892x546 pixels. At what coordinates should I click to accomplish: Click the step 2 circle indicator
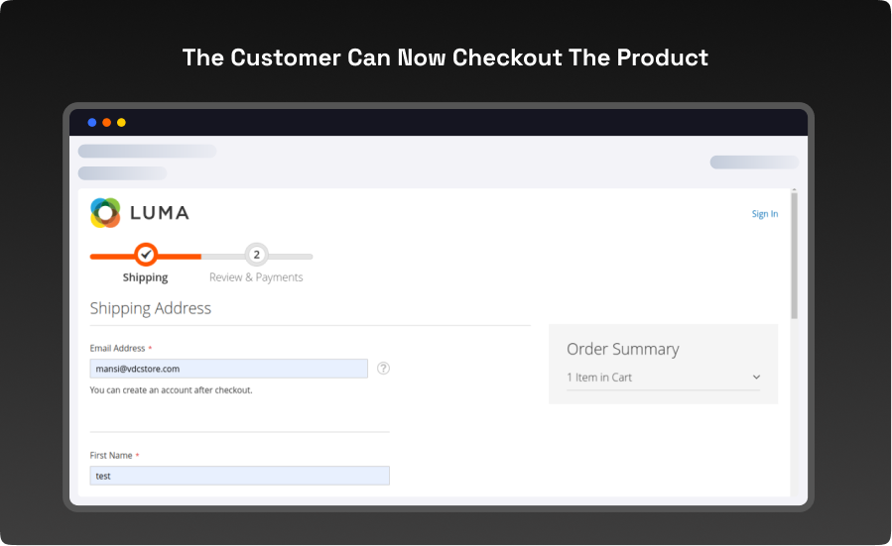tap(256, 255)
